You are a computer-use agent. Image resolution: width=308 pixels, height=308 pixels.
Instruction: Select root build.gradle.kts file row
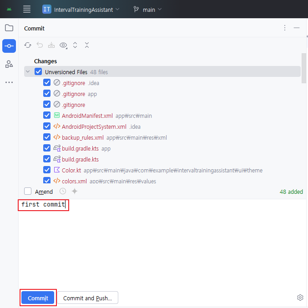(x=162, y=159)
